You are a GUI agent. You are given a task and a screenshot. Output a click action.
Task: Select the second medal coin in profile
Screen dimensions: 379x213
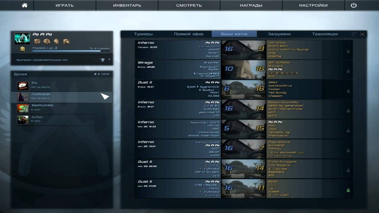[47, 41]
